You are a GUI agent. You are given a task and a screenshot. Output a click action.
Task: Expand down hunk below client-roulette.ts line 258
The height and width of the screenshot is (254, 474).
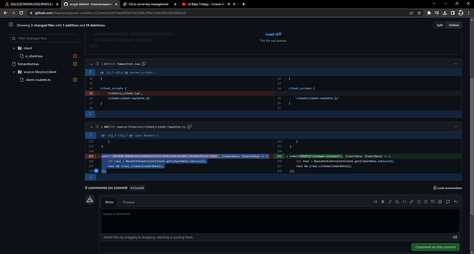click(x=90, y=177)
